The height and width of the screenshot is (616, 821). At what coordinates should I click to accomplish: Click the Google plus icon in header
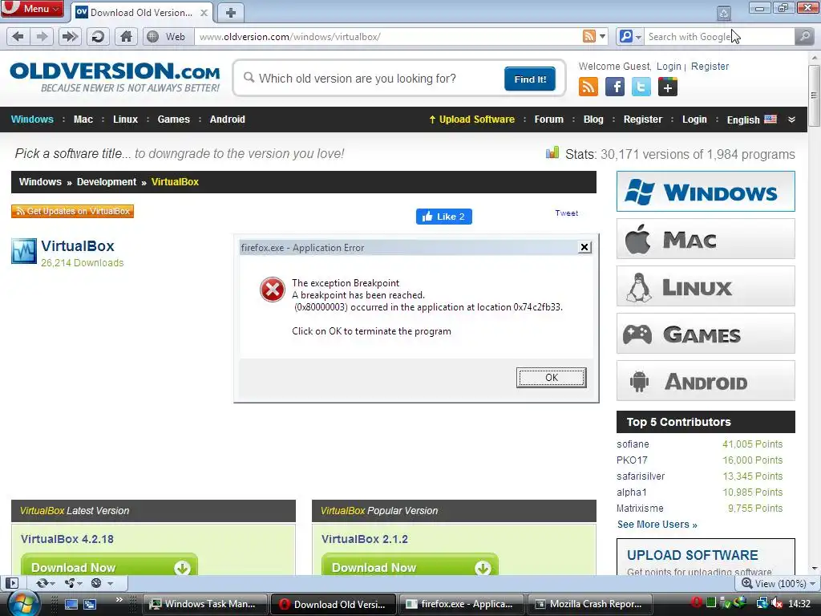click(668, 87)
